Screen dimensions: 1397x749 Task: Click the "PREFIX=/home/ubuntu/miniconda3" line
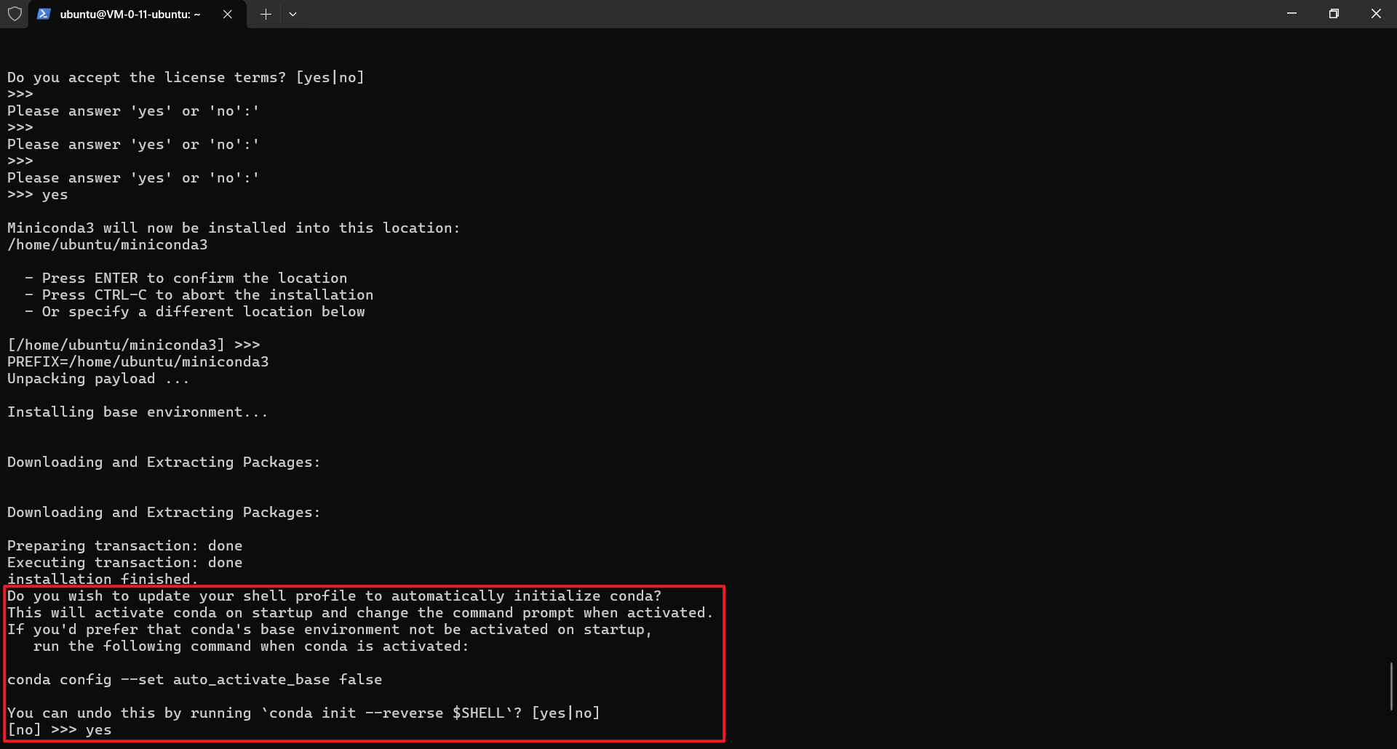[138, 362]
